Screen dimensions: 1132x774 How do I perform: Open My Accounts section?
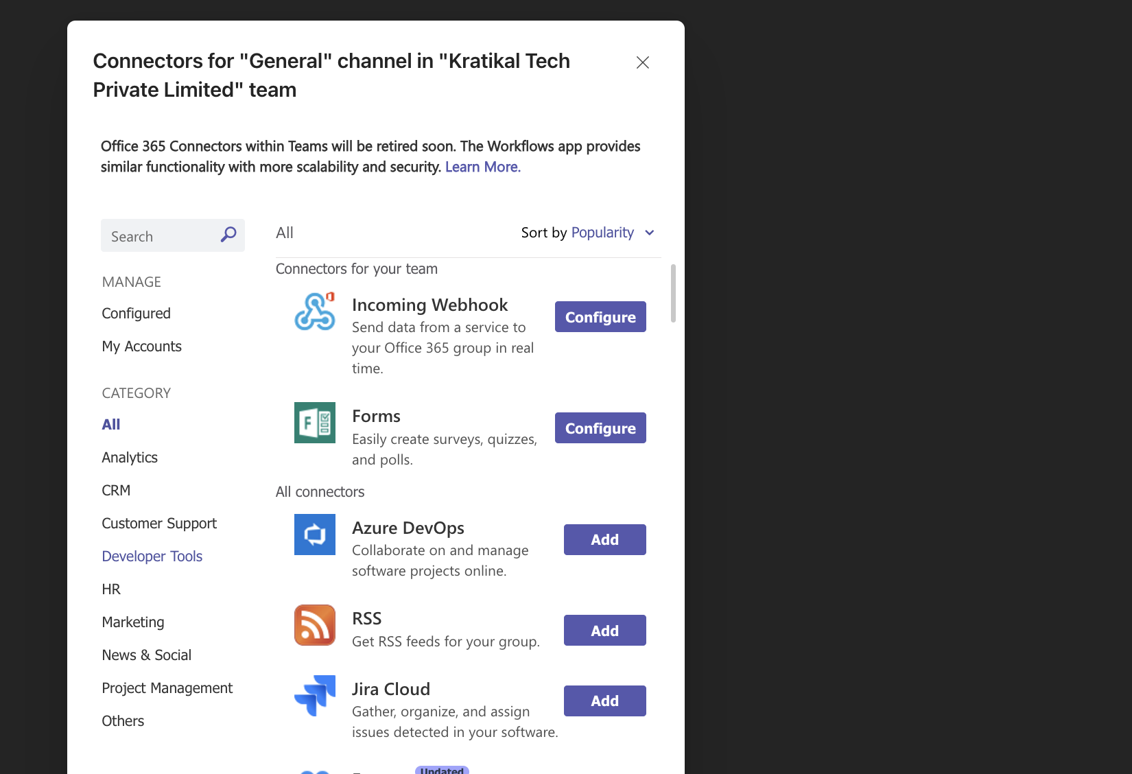coord(141,347)
